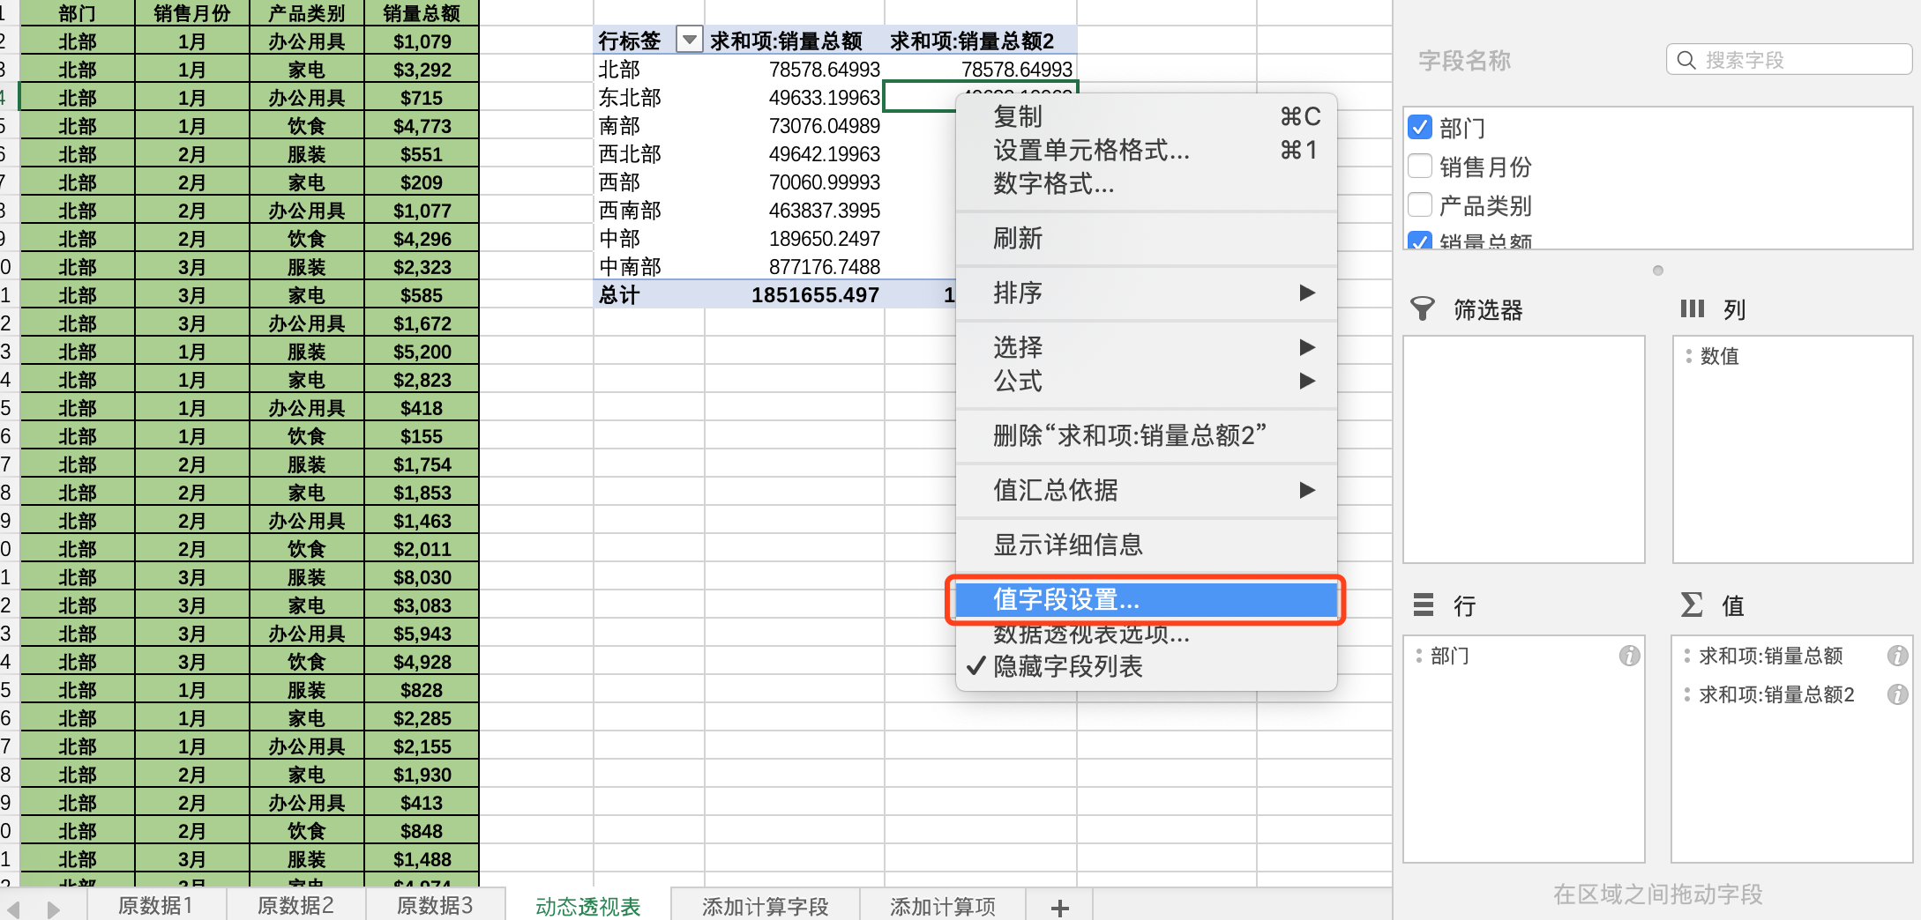Image resolution: width=1921 pixels, height=920 pixels.
Task: Click the 筛选器 funnel icon
Action: 1423,308
